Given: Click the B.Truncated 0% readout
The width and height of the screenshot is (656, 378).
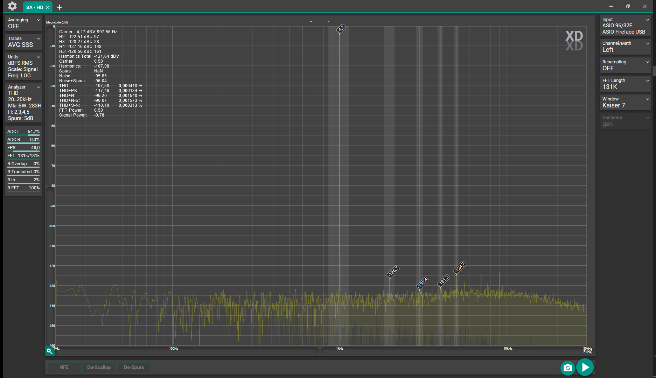Looking at the screenshot, I should [23, 172].
